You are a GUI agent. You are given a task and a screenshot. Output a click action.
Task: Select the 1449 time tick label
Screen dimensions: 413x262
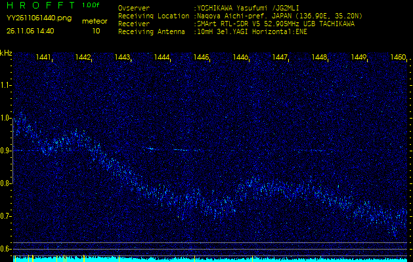[x=359, y=58]
